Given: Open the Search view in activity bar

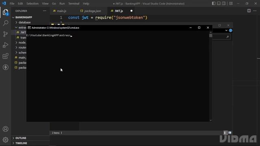Looking at the screenshot, I should pos(5,23).
